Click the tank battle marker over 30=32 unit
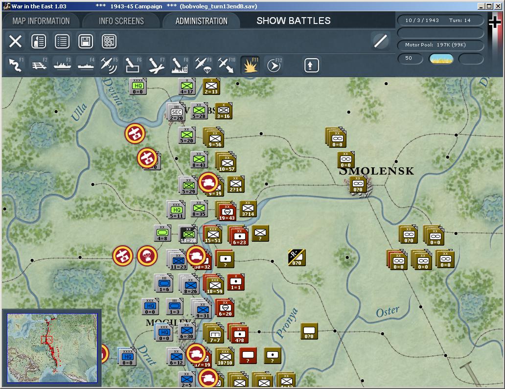Viewport: 505px width, 389px height. coord(196,256)
